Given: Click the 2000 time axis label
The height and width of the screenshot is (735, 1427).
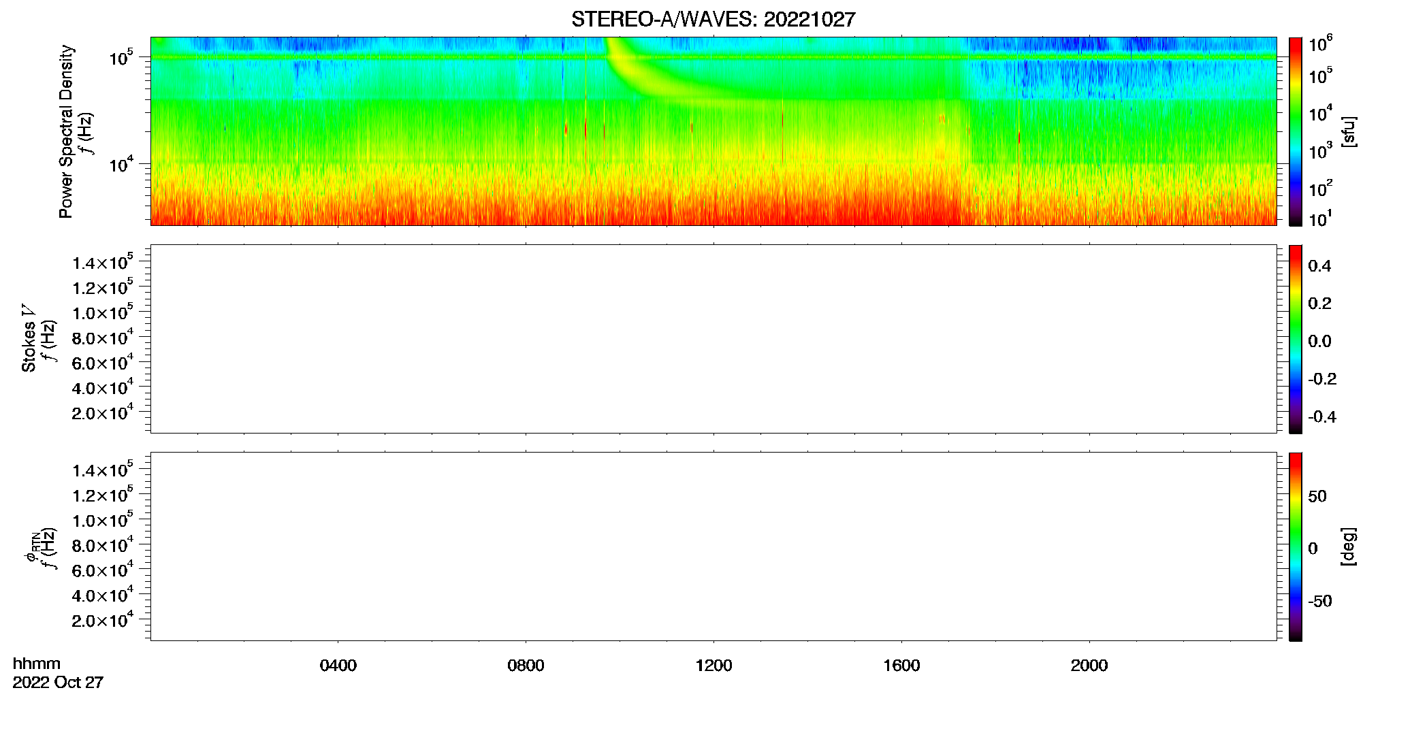Looking at the screenshot, I should 1089,666.
